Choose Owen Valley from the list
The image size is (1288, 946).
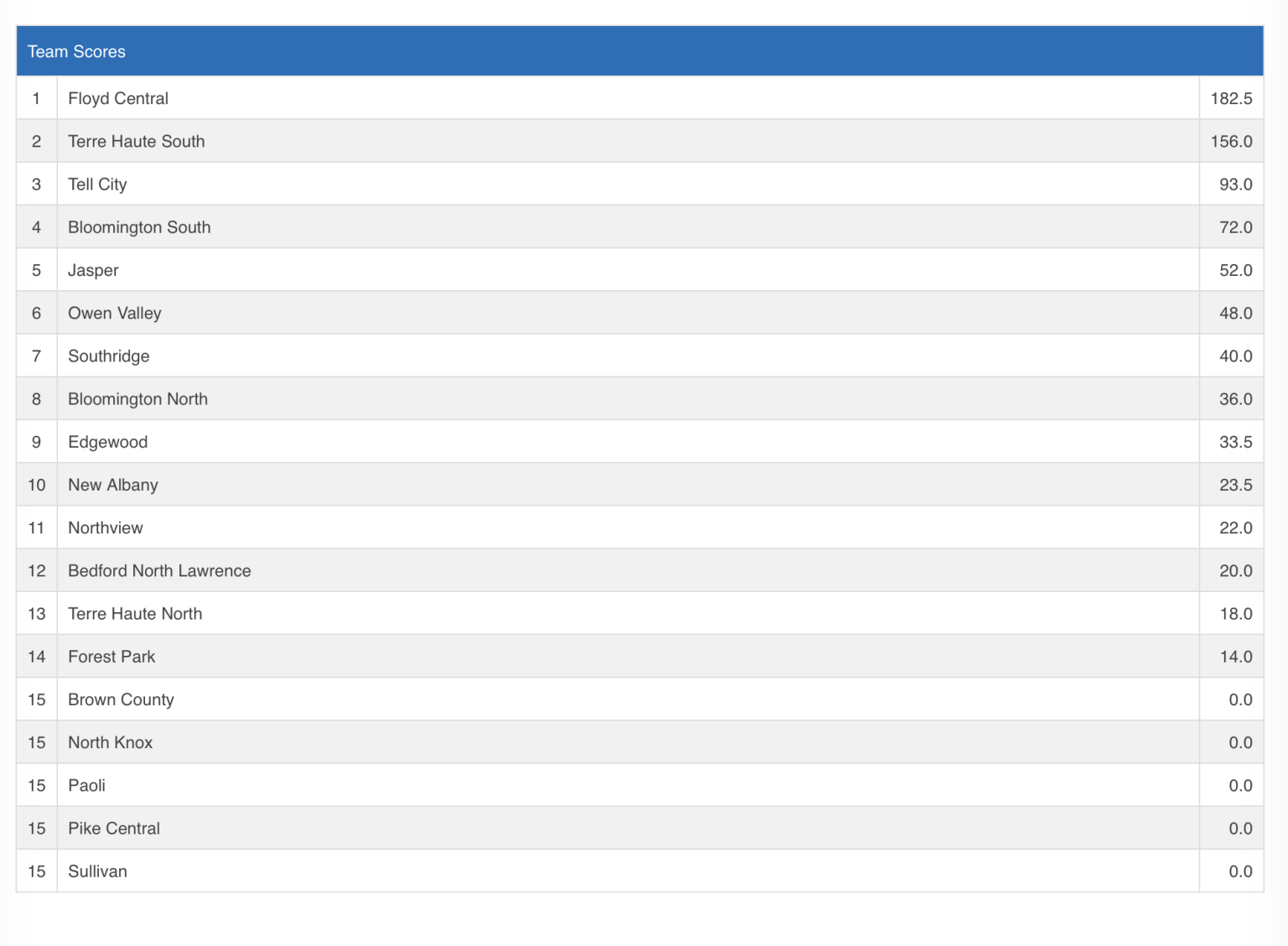[115, 313]
